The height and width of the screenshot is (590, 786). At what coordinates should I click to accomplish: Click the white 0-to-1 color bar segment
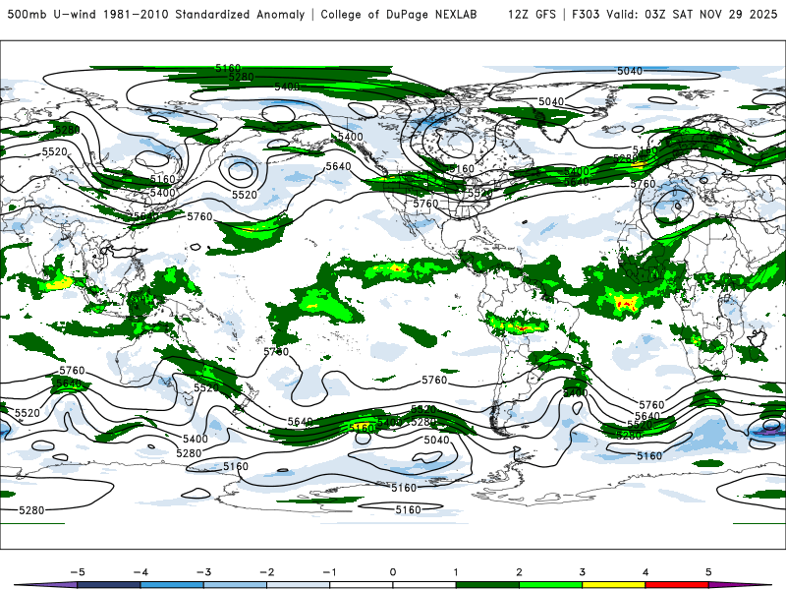424,585
